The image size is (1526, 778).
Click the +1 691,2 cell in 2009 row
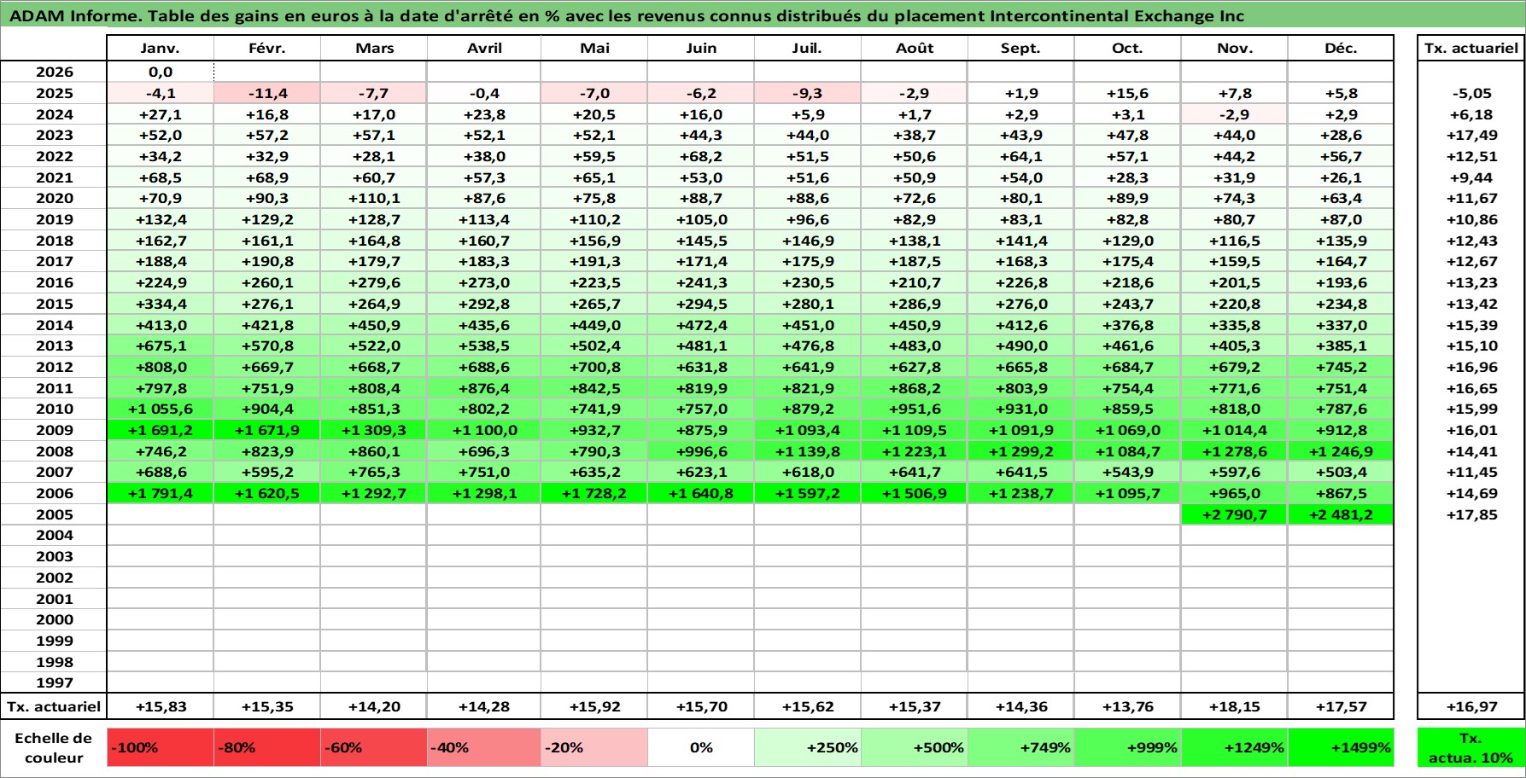click(x=161, y=430)
